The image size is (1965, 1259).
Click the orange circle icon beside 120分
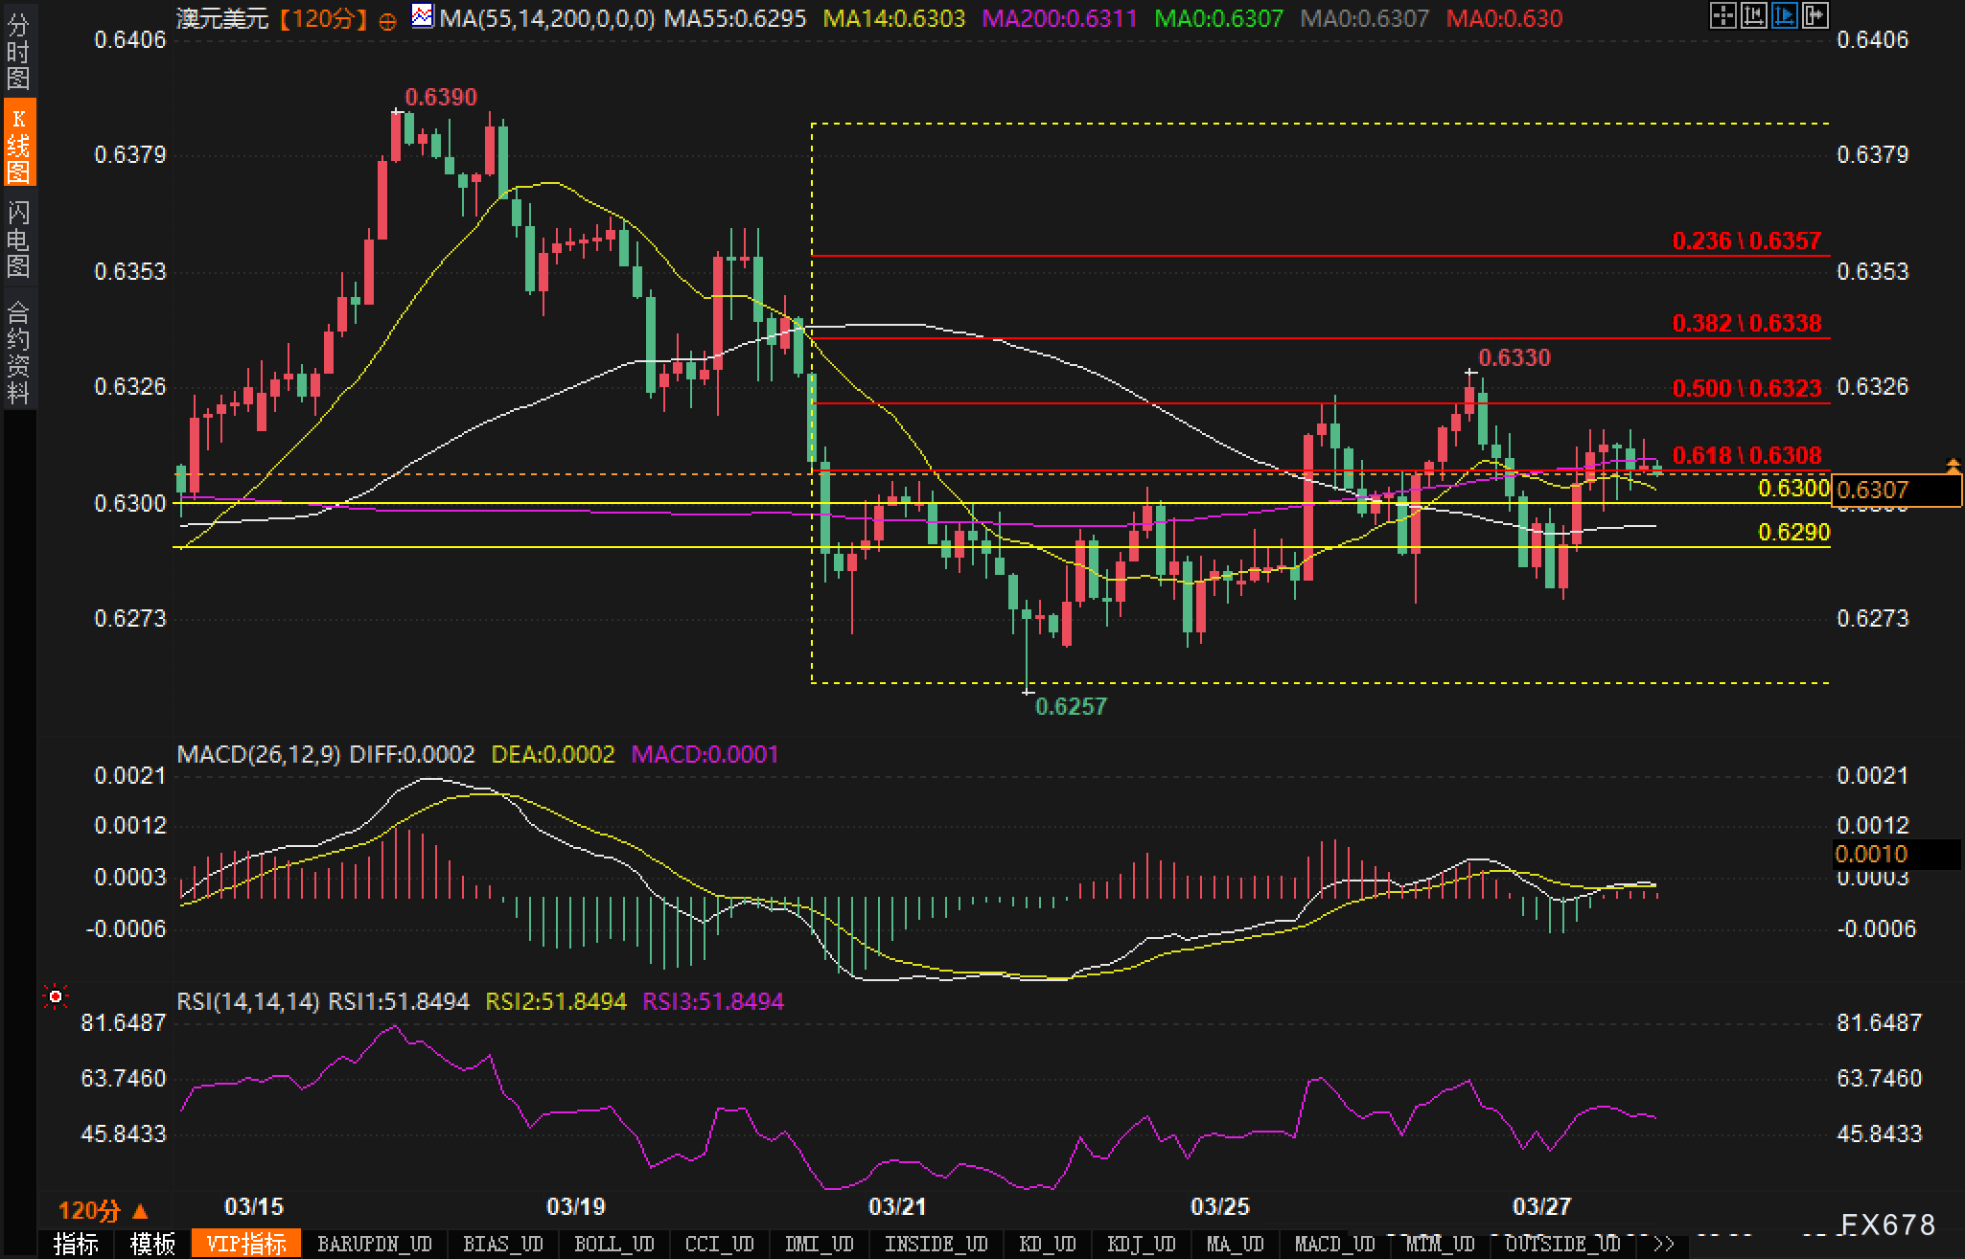pos(388,21)
